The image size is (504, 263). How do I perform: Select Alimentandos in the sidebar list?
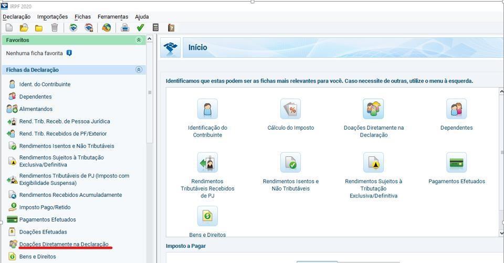(36, 109)
